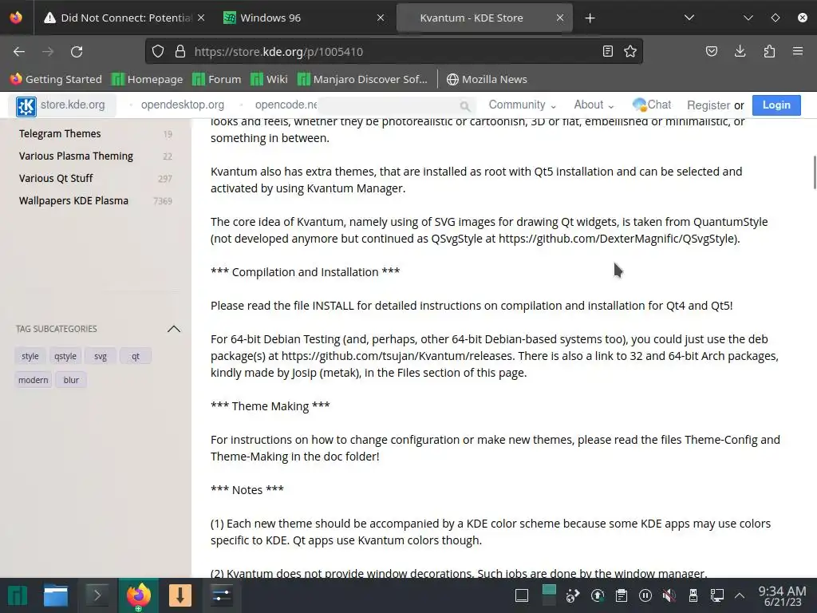Open Manjaro Discover Software bookmark
817x613 pixels.
pos(363,79)
